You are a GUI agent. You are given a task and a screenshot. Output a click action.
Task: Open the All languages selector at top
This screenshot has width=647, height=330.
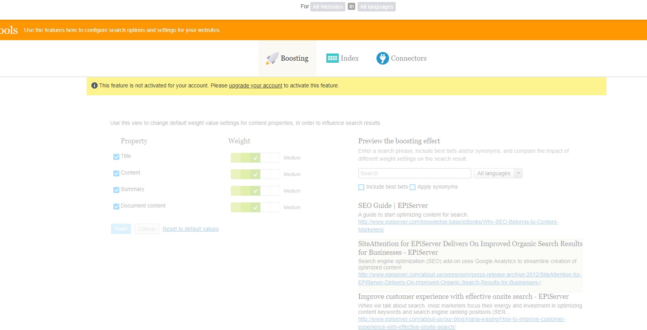(376, 7)
